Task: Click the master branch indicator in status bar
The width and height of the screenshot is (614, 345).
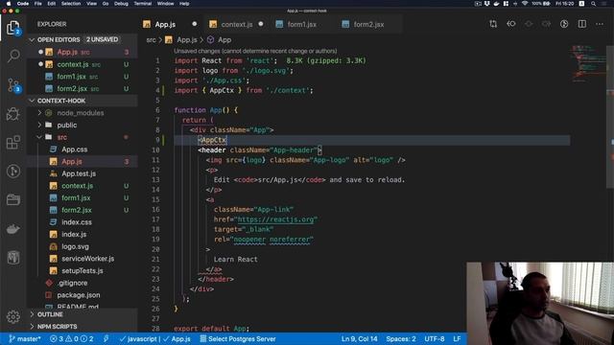Action: coord(25,338)
